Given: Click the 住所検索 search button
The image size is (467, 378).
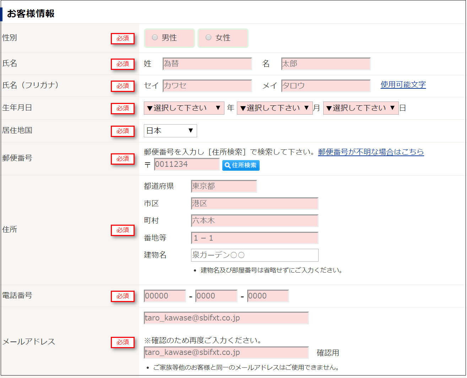Looking at the screenshot, I should pos(241,165).
